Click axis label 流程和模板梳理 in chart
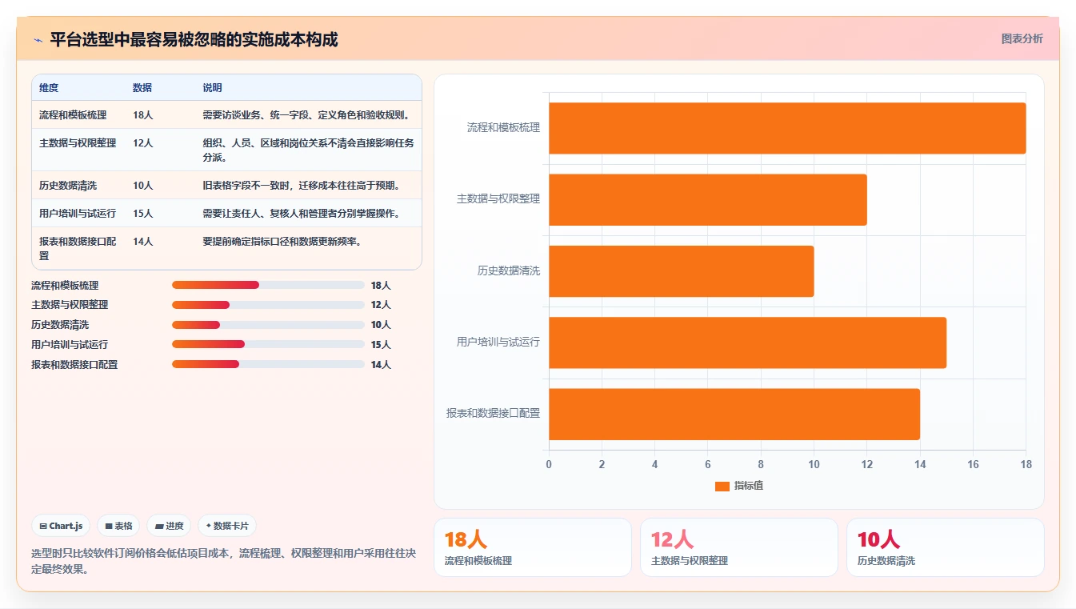Viewport: 1076px width, 609px height. click(x=503, y=127)
